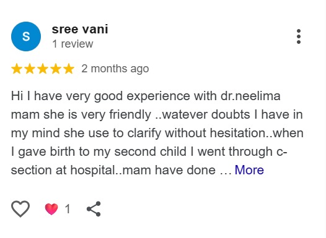
Task: Click the second rating star
Action: point(30,69)
